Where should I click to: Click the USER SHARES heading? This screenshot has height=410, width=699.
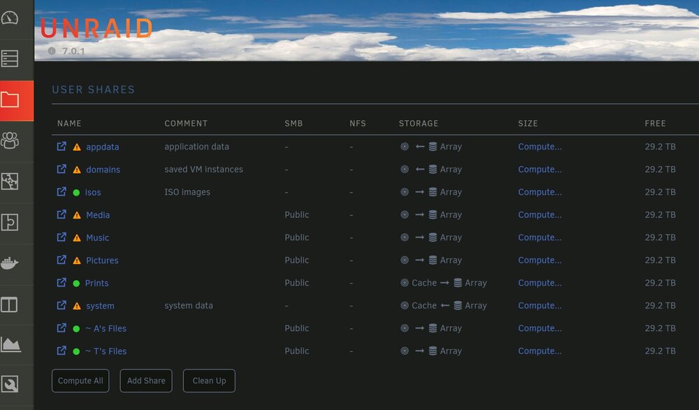pos(93,89)
